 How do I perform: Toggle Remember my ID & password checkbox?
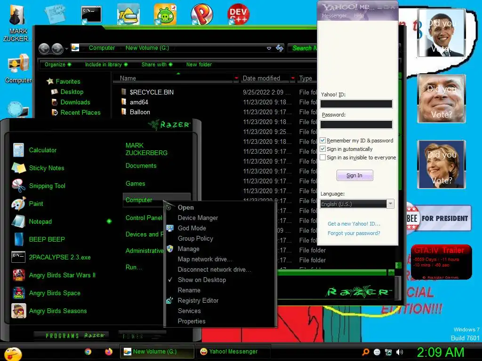323,140
